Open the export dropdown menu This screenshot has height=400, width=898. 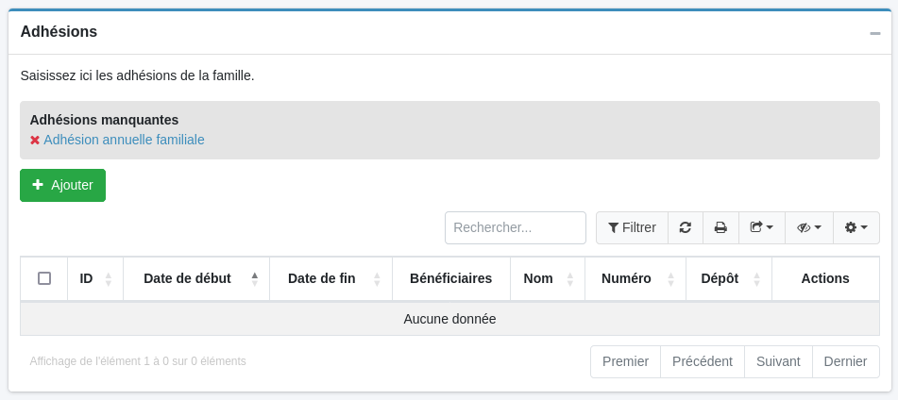[x=762, y=227]
